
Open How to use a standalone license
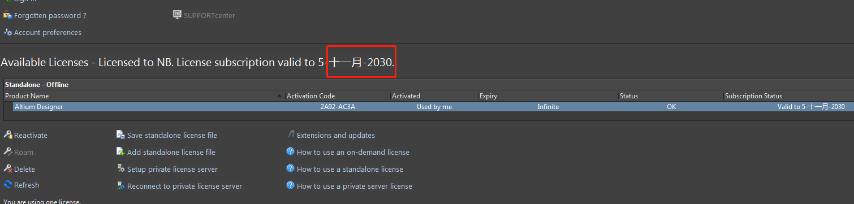[350, 170]
